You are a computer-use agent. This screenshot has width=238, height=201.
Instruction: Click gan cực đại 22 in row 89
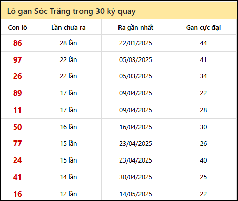pyautogui.click(x=203, y=93)
